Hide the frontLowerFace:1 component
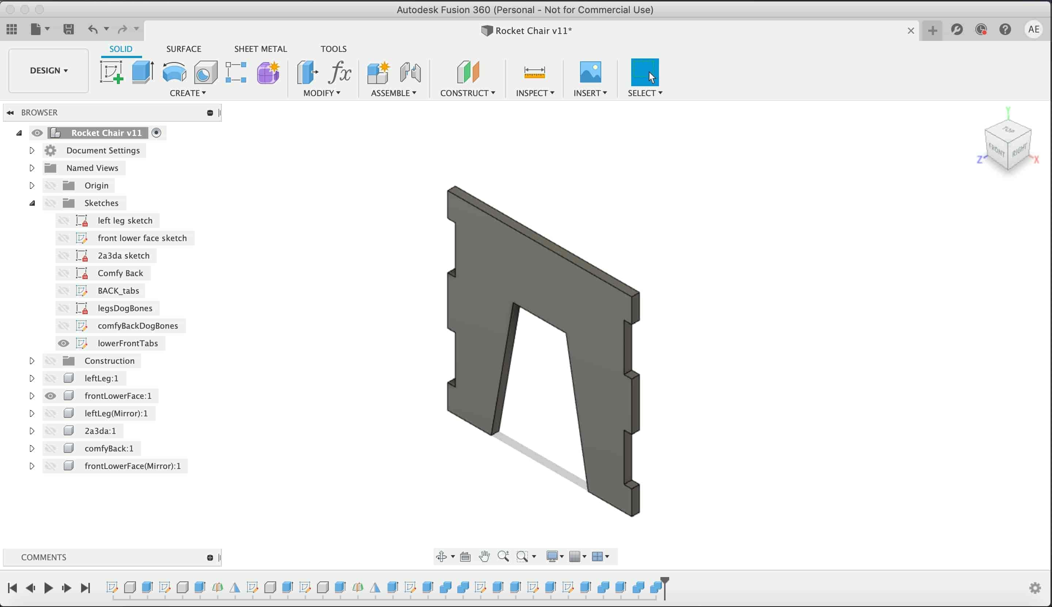Screen dimensions: 1052x607 point(50,396)
